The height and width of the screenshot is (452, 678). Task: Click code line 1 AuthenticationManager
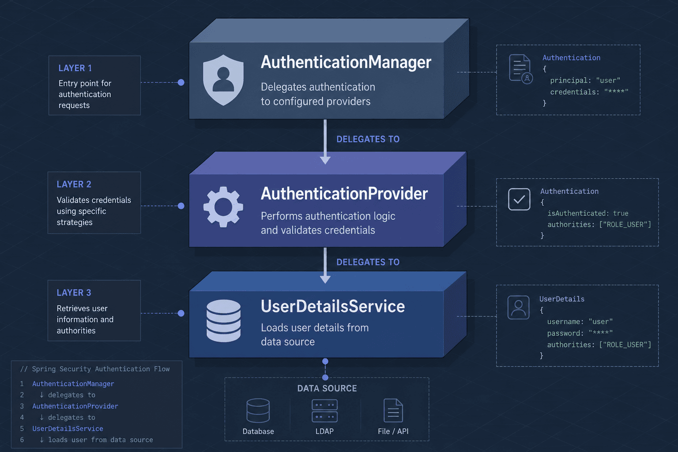tap(73, 384)
